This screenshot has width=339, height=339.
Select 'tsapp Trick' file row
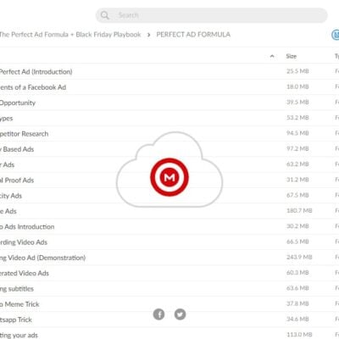[x=169, y=320]
